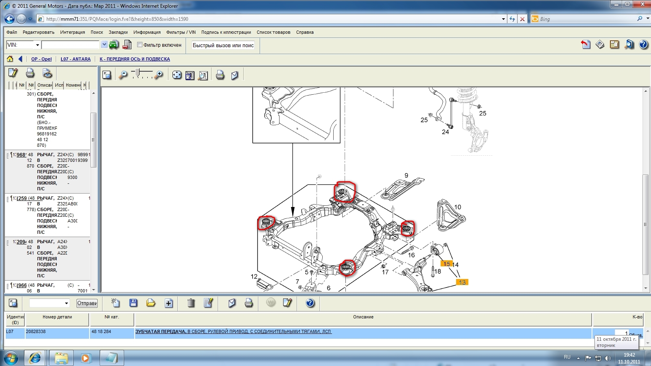The image size is (651, 366).
Task: Click 'Быстрый вызов или поиск' search field
Action: pyautogui.click(x=223, y=45)
